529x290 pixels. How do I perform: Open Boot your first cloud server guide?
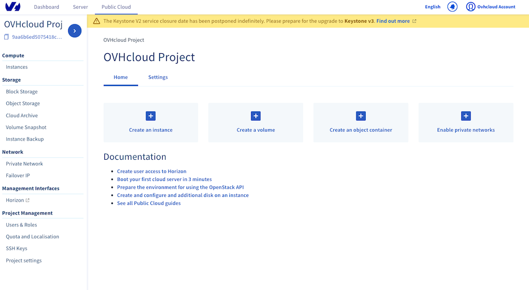point(164,179)
